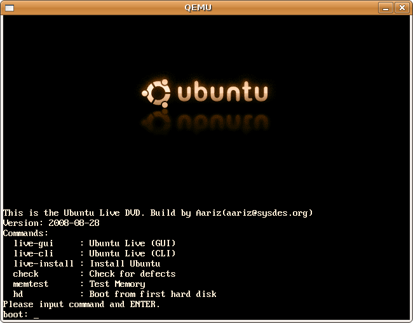Image resolution: width=413 pixels, height=323 pixels.
Task: Click the aariz@sysdes.org email text
Action: (x=267, y=213)
